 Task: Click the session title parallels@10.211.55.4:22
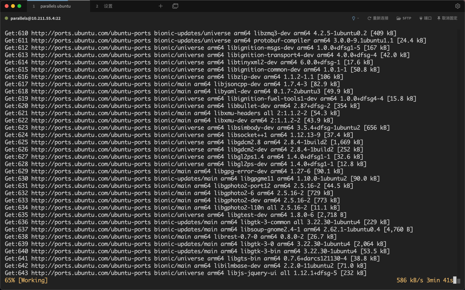(35, 18)
